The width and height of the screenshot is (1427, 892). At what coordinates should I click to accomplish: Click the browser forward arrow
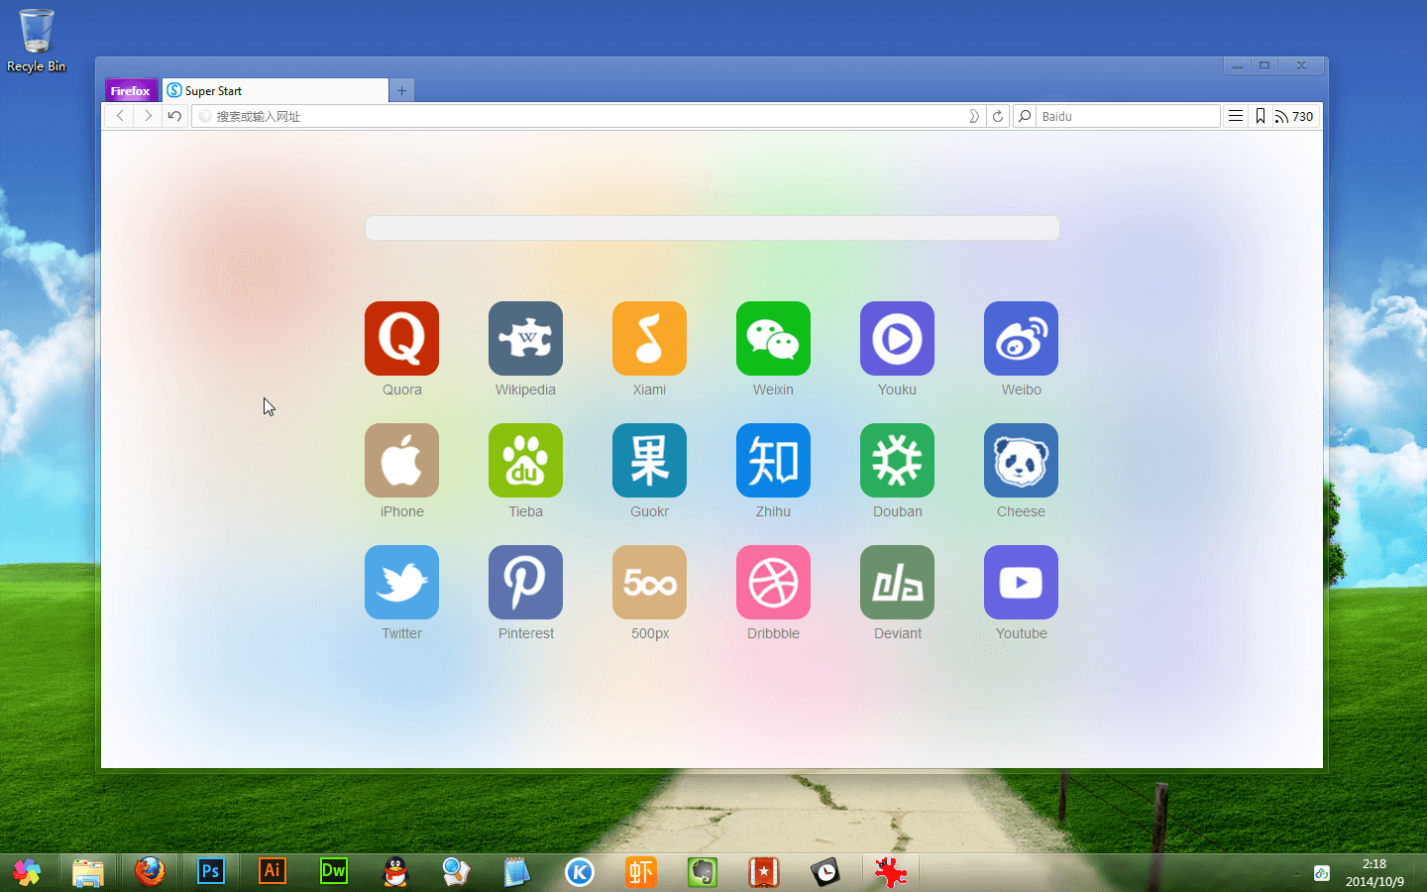(148, 116)
